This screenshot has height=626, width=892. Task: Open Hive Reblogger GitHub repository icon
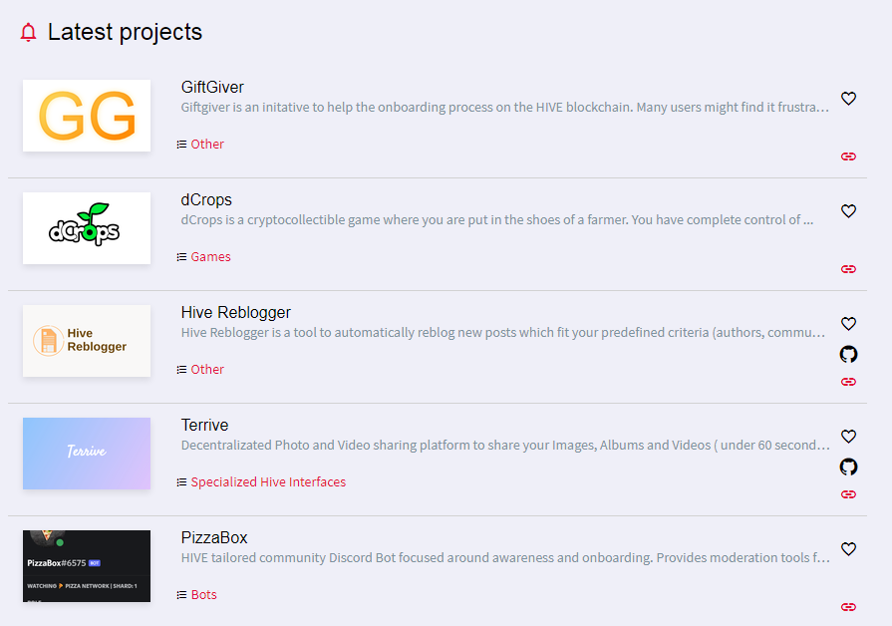(848, 354)
